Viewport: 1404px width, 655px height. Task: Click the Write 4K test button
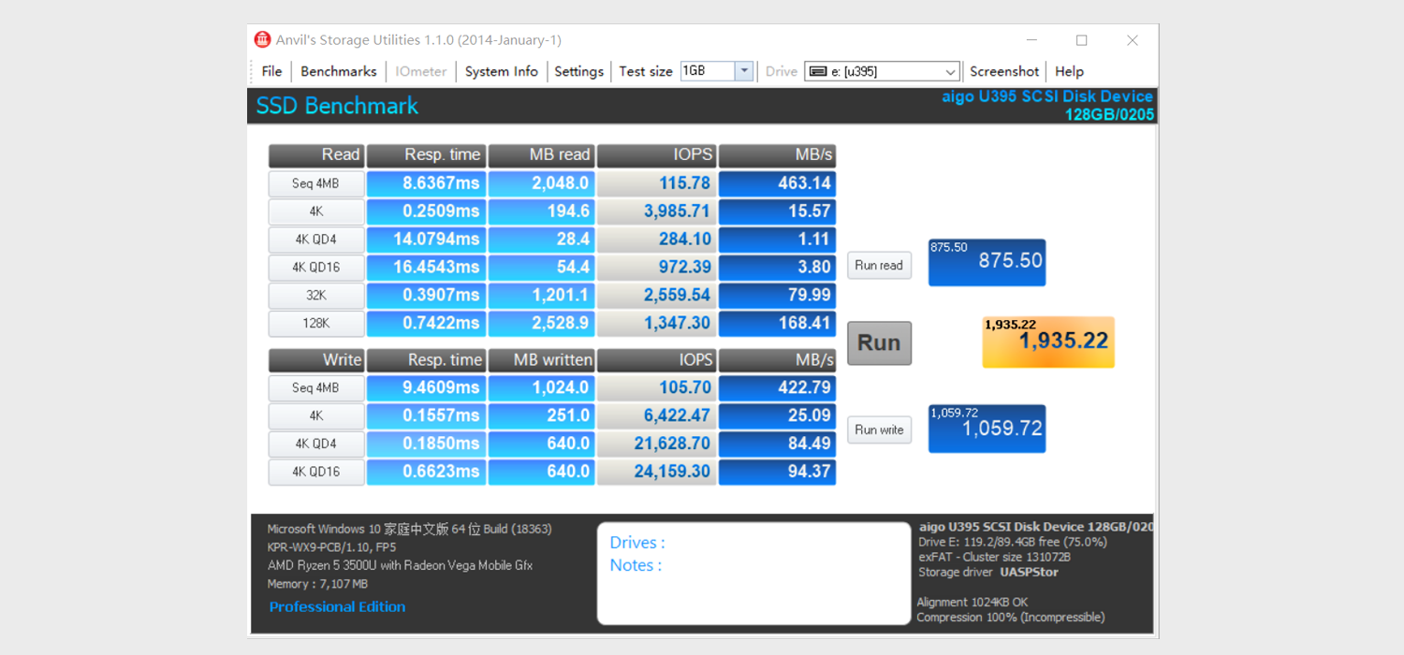316,416
